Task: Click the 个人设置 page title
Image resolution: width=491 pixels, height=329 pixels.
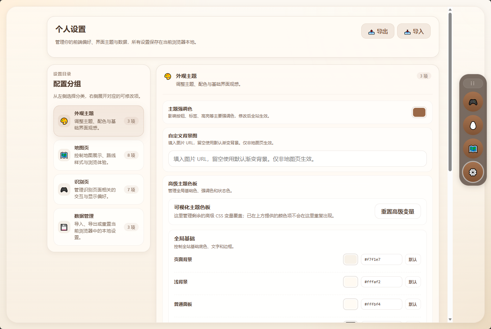Action: pos(70,29)
